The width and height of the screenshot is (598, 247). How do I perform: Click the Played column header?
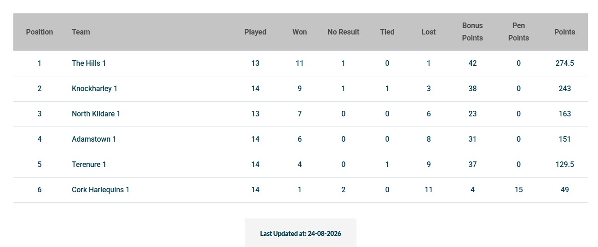point(255,32)
